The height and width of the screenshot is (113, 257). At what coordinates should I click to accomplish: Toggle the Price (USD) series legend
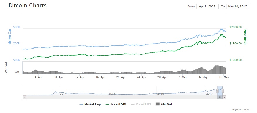click(116, 104)
